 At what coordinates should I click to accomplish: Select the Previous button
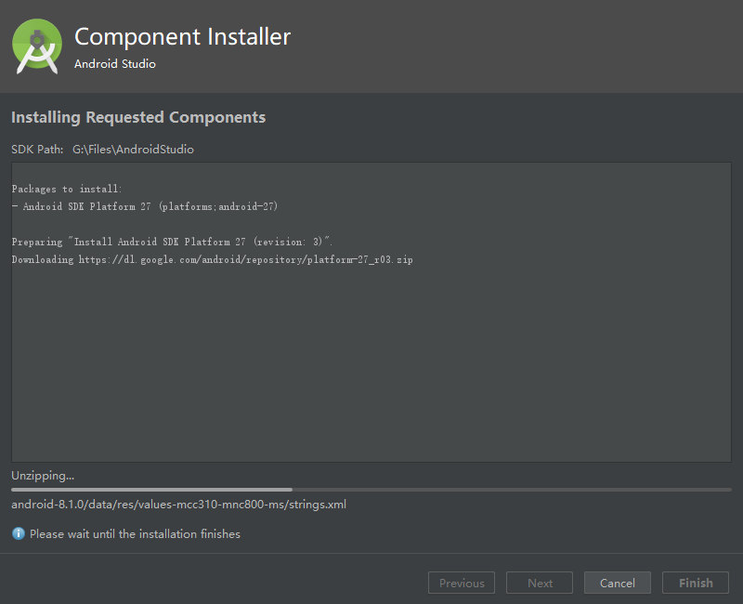coord(462,583)
